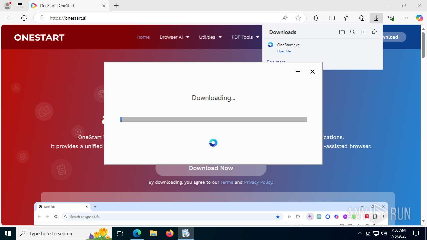Expand the PDF Tools dropdown menu
427x240 pixels.
pyautogui.click(x=245, y=37)
